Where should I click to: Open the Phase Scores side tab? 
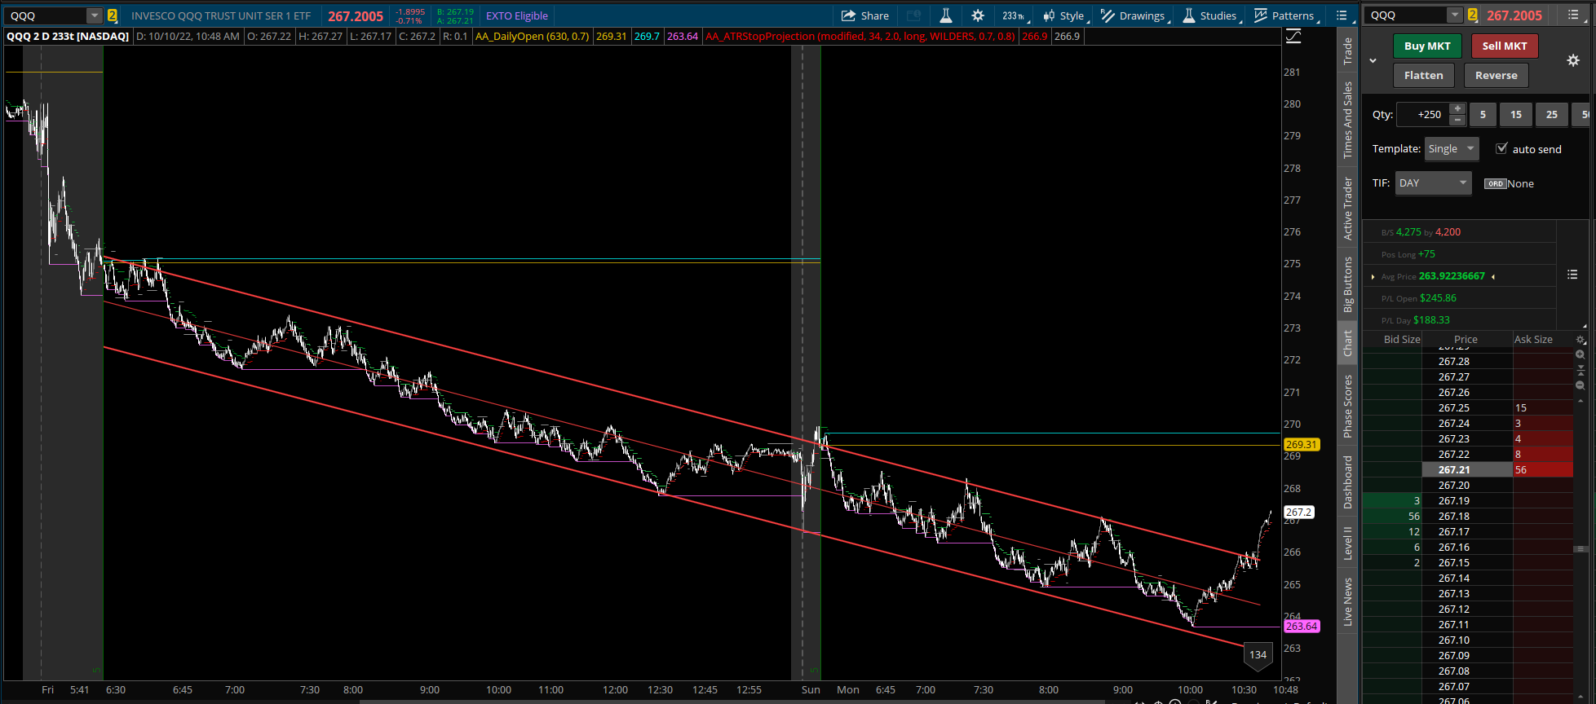coord(1347,406)
